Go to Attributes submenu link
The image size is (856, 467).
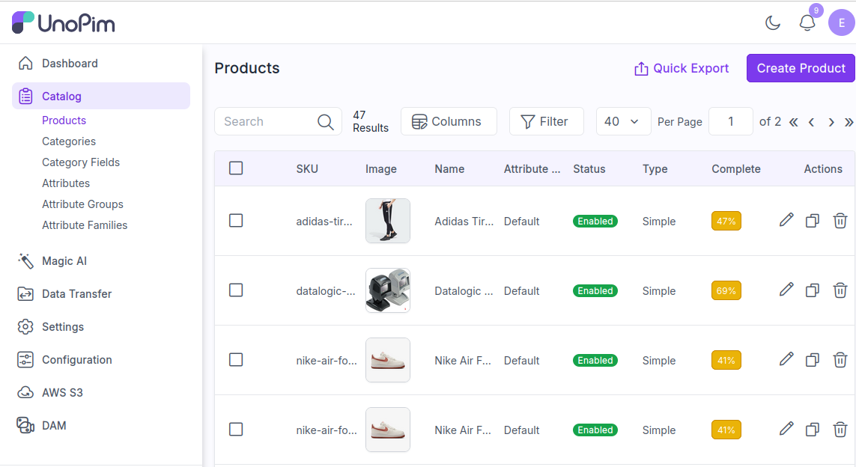(65, 183)
